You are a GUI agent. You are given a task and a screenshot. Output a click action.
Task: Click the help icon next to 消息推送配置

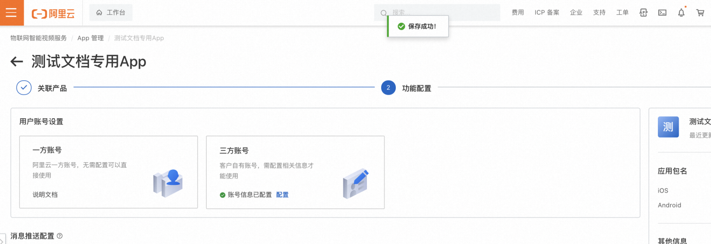(60, 235)
